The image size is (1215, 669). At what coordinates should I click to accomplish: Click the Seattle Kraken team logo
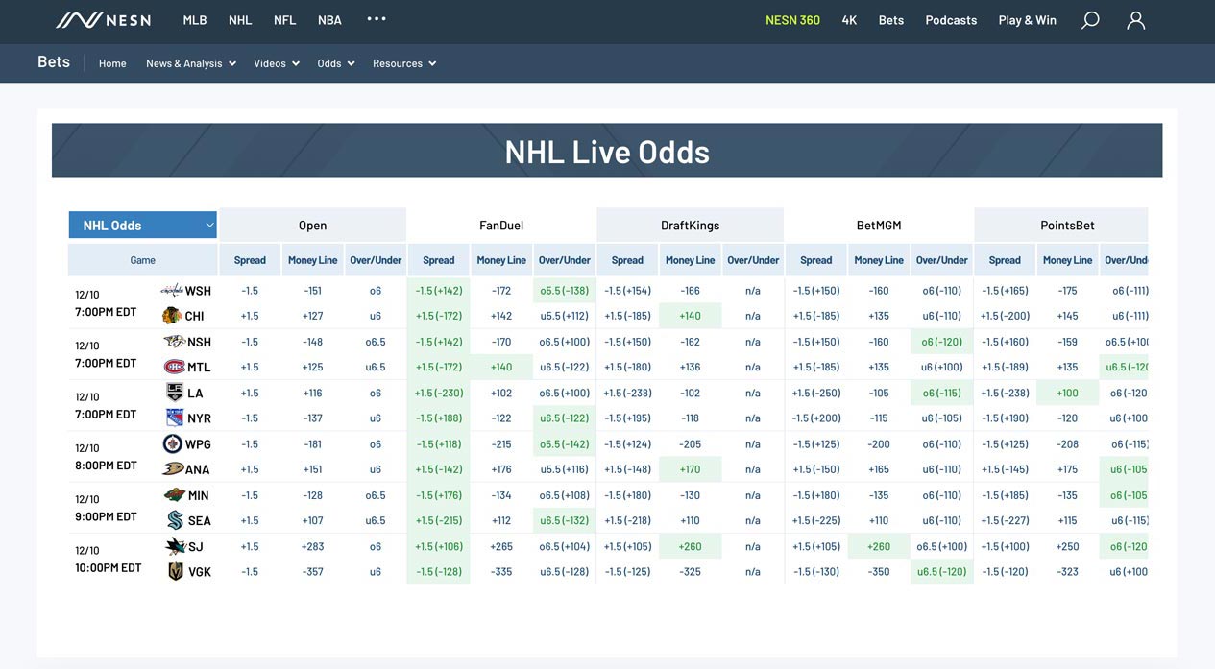175,520
